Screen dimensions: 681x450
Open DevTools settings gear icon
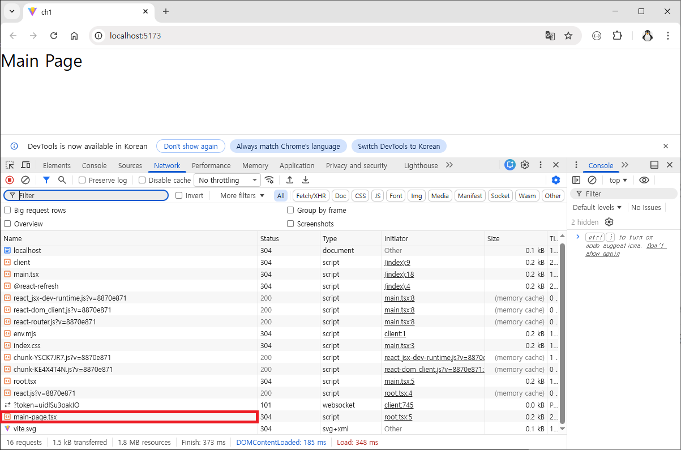pos(525,165)
